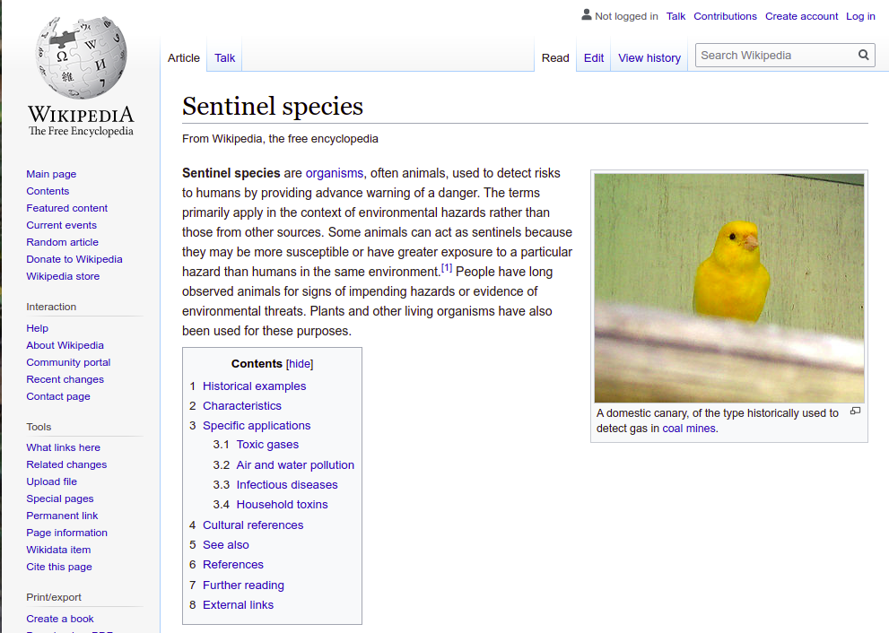Click the search magnifying glass icon
The width and height of the screenshot is (889, 633).
pos(864,55)
